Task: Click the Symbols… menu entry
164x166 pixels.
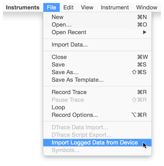Action: click(97, 150)
